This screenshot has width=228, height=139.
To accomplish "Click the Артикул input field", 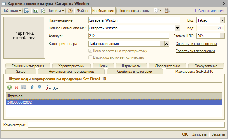I will coord(129,36).
